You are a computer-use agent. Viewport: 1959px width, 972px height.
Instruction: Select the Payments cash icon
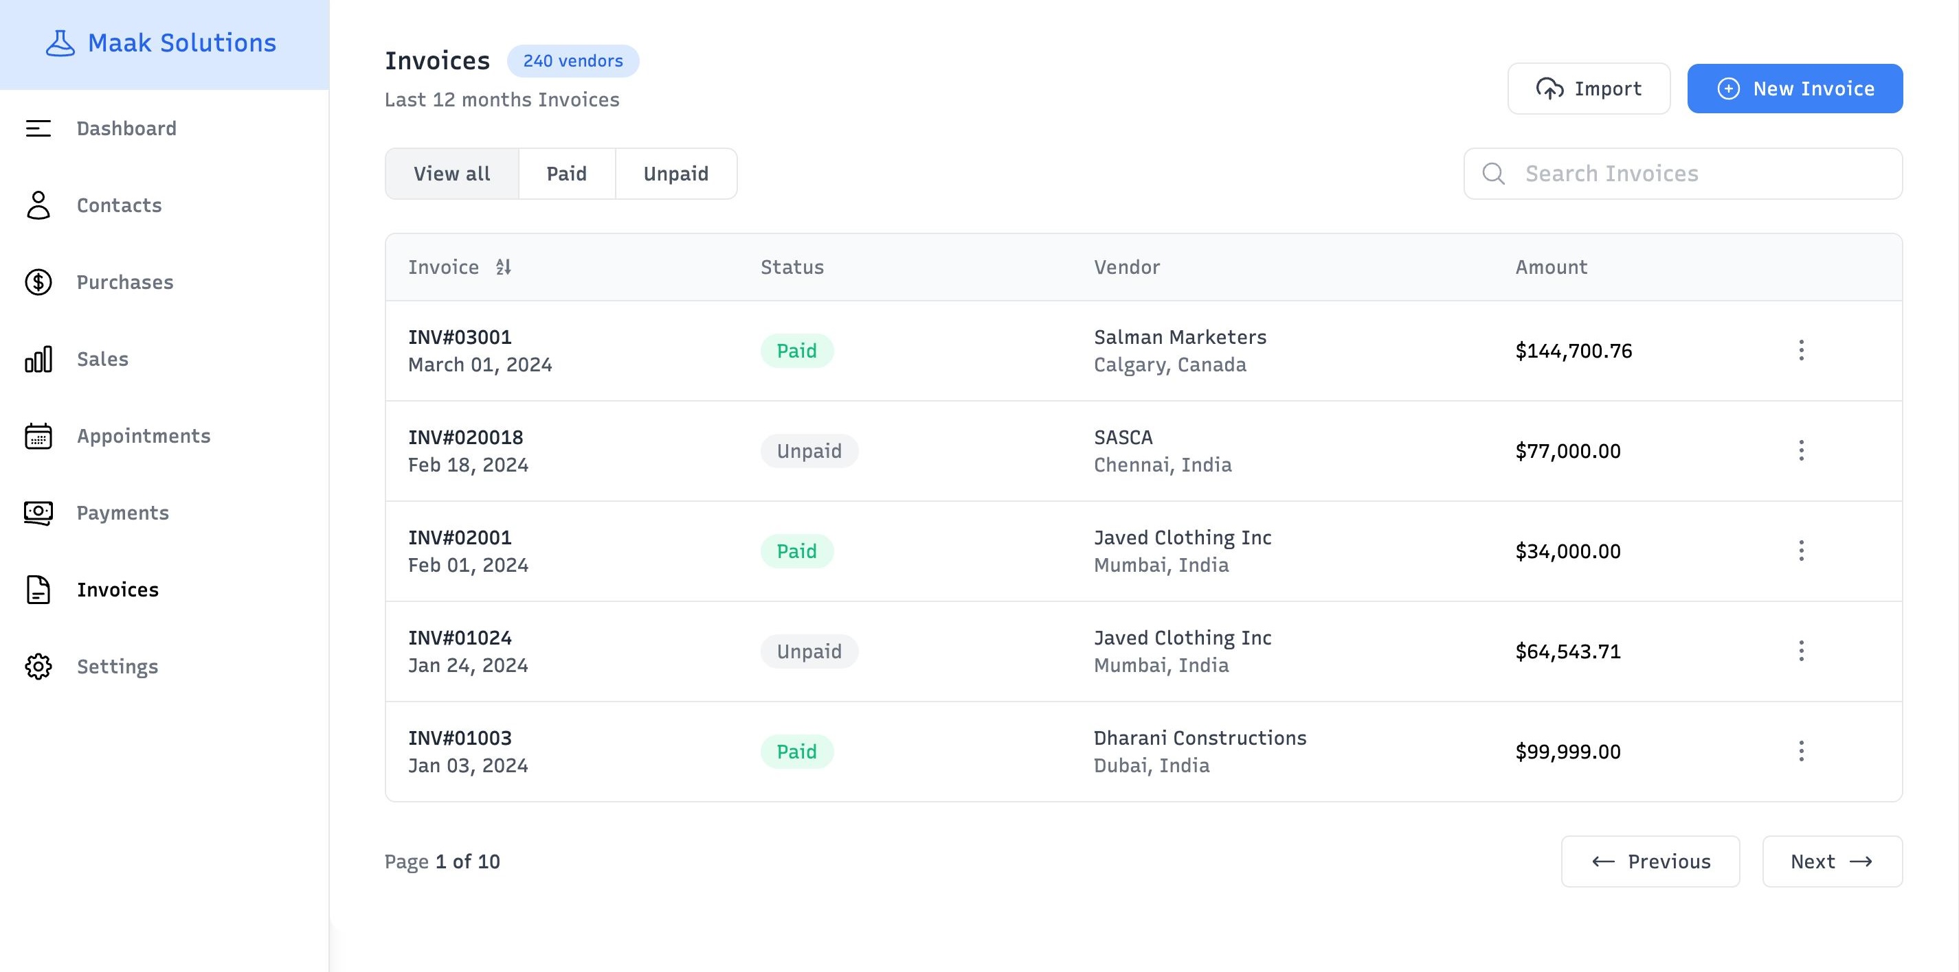click(37, 513)
